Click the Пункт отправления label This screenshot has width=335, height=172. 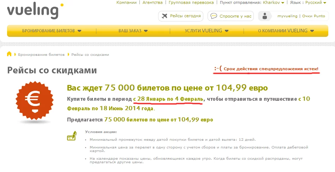coord(240,2)
